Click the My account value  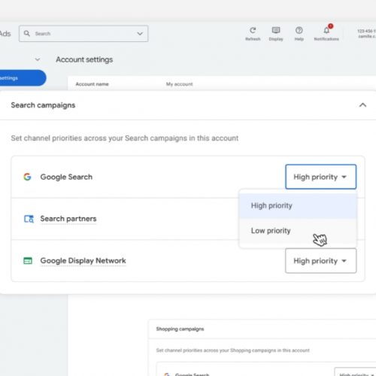coord(179,84)
